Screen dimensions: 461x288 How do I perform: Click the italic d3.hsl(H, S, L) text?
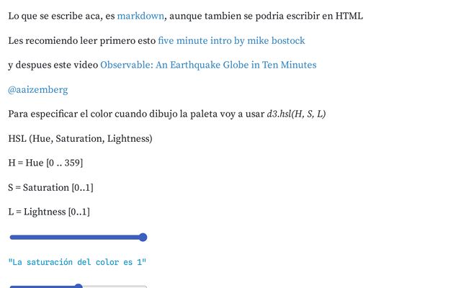click(296, 114)
